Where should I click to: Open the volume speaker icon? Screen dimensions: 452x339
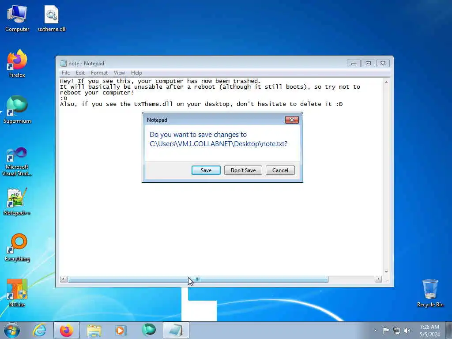pos(407,331)
